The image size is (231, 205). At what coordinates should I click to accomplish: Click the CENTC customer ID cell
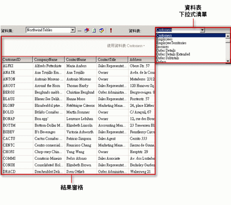(17, 145)
